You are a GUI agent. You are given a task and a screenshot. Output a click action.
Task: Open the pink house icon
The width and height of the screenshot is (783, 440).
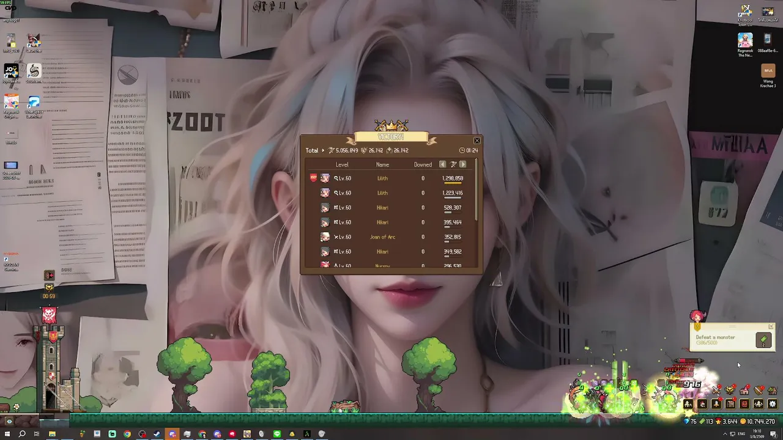point(744,390)
